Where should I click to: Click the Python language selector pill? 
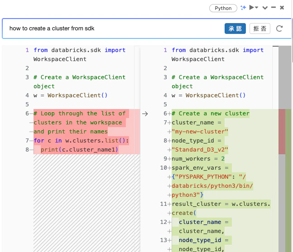[223, 8]
